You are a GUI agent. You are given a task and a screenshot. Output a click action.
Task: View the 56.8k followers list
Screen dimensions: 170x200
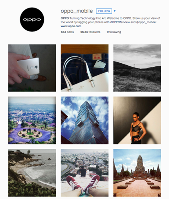coord(90,32)
